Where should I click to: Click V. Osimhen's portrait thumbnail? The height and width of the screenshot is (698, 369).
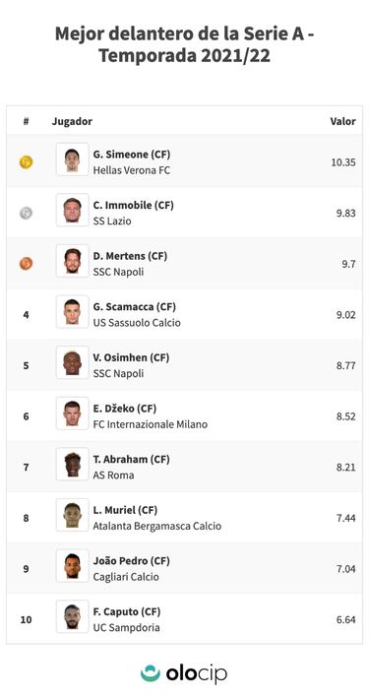73,362
